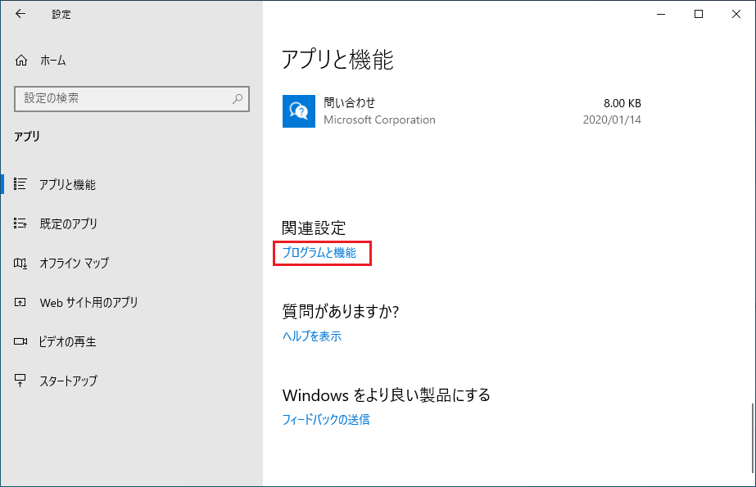Click the オフライン マップ map icon
Screen dimensions: 756x487
pos(20,263)
